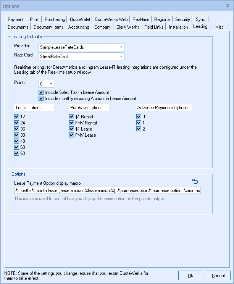Screen dimensions: 234x284
Task: Uncheck Include monthly recurring Amount checkbox
Action: (41, 98)
